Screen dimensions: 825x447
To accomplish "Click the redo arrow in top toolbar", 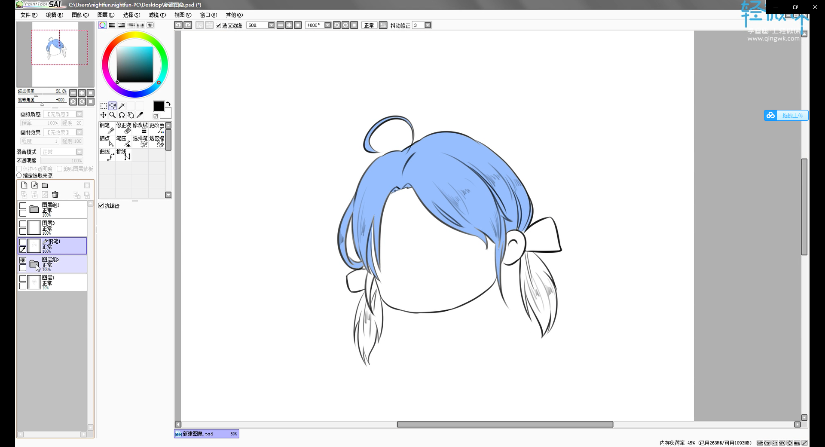I will pyautogui.click(x=188, y=25).
